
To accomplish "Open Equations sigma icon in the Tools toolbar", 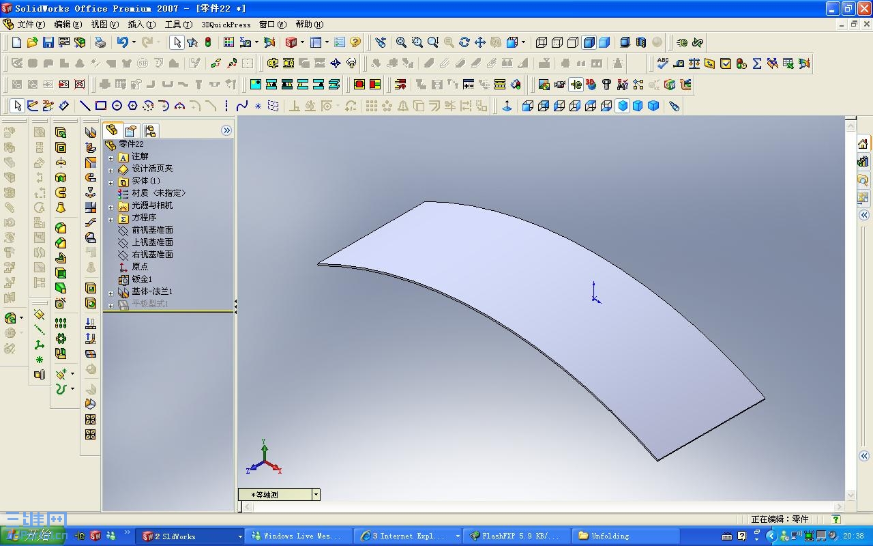I will (757, 63).
